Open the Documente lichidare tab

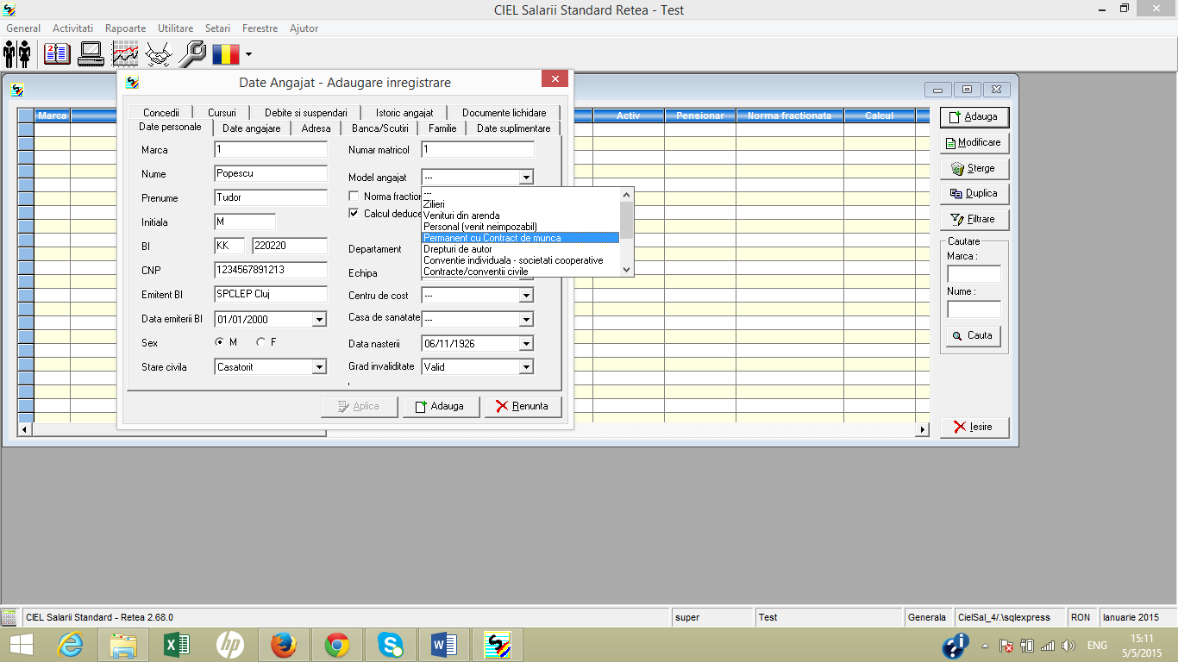pos(504,113)
